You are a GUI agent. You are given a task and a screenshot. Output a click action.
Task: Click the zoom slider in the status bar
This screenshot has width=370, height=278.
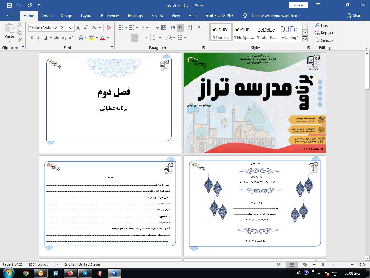[323, 264]
